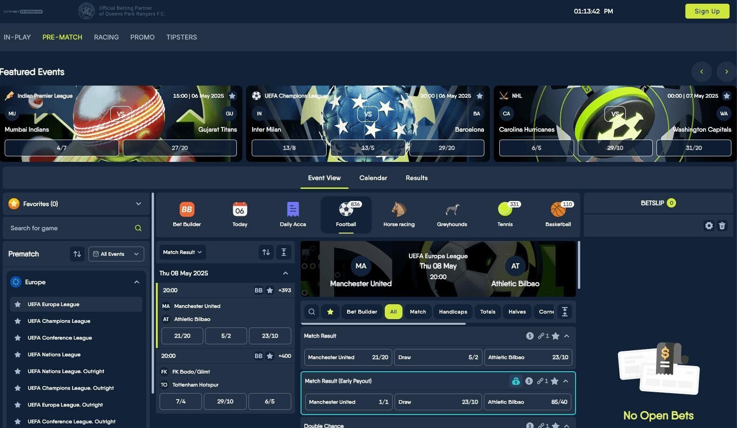Toggle favorite star for UEFA Conference League
The height and width of the screenshot is (428, 737).
pyautogui.click(x=18, y=338)
